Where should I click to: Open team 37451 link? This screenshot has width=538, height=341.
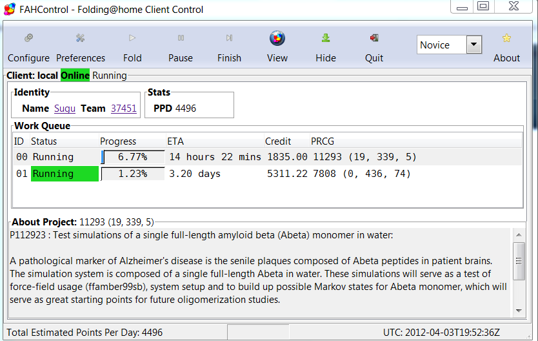[x=124, y=108]
